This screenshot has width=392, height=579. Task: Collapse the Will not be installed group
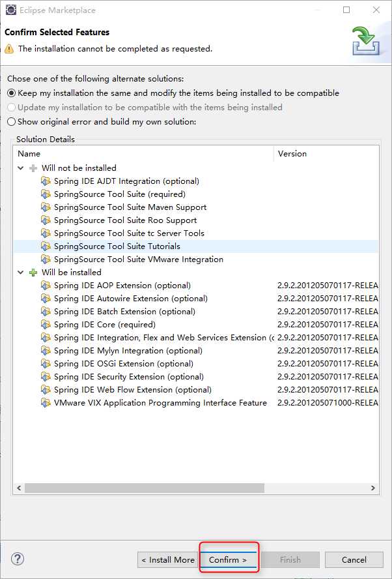point(21,168)
